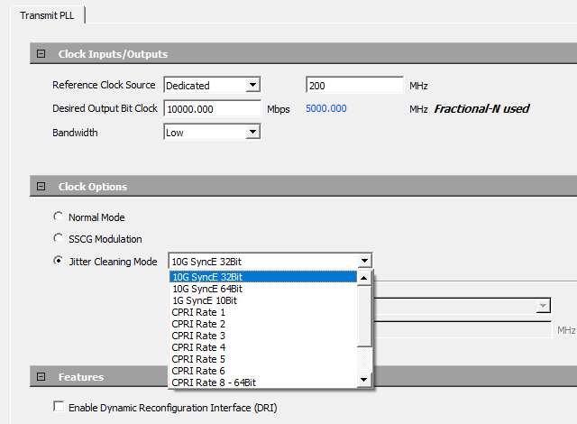
Task: Select the Jitter Cleaning Mode radio button
Action: (x=59, y=262)
